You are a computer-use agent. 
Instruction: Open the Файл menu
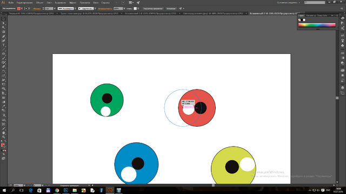tap(11, 3)
